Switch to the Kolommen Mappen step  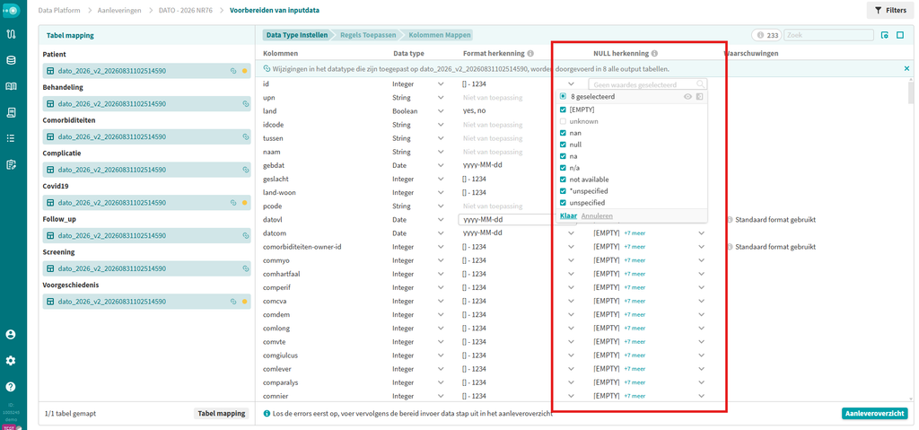(439, 35)
